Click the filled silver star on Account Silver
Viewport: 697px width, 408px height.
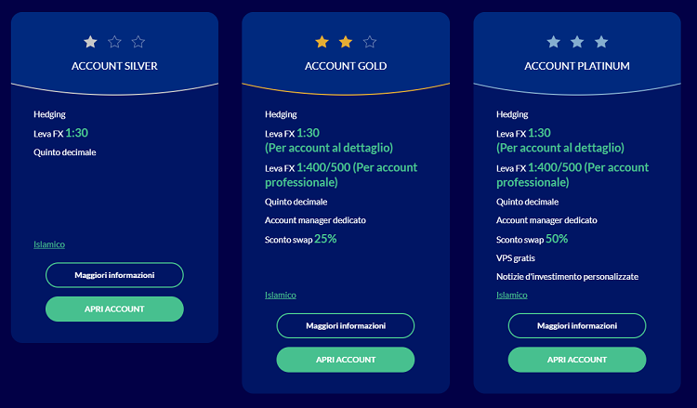point(91,42)
